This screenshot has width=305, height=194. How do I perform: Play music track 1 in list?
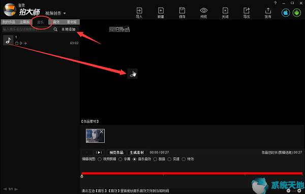[x=21, y=43]
